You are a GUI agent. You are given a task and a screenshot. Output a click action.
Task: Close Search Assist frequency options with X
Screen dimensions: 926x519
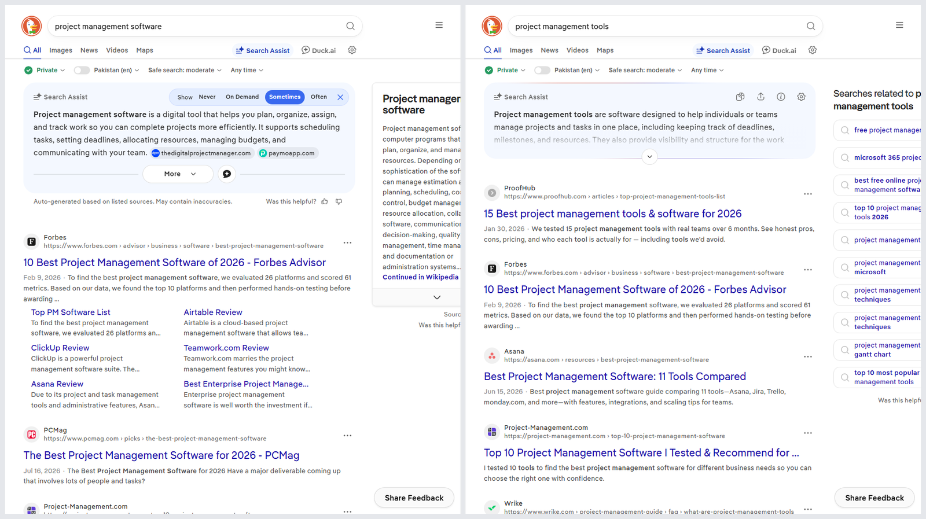(x=340, y=97)
